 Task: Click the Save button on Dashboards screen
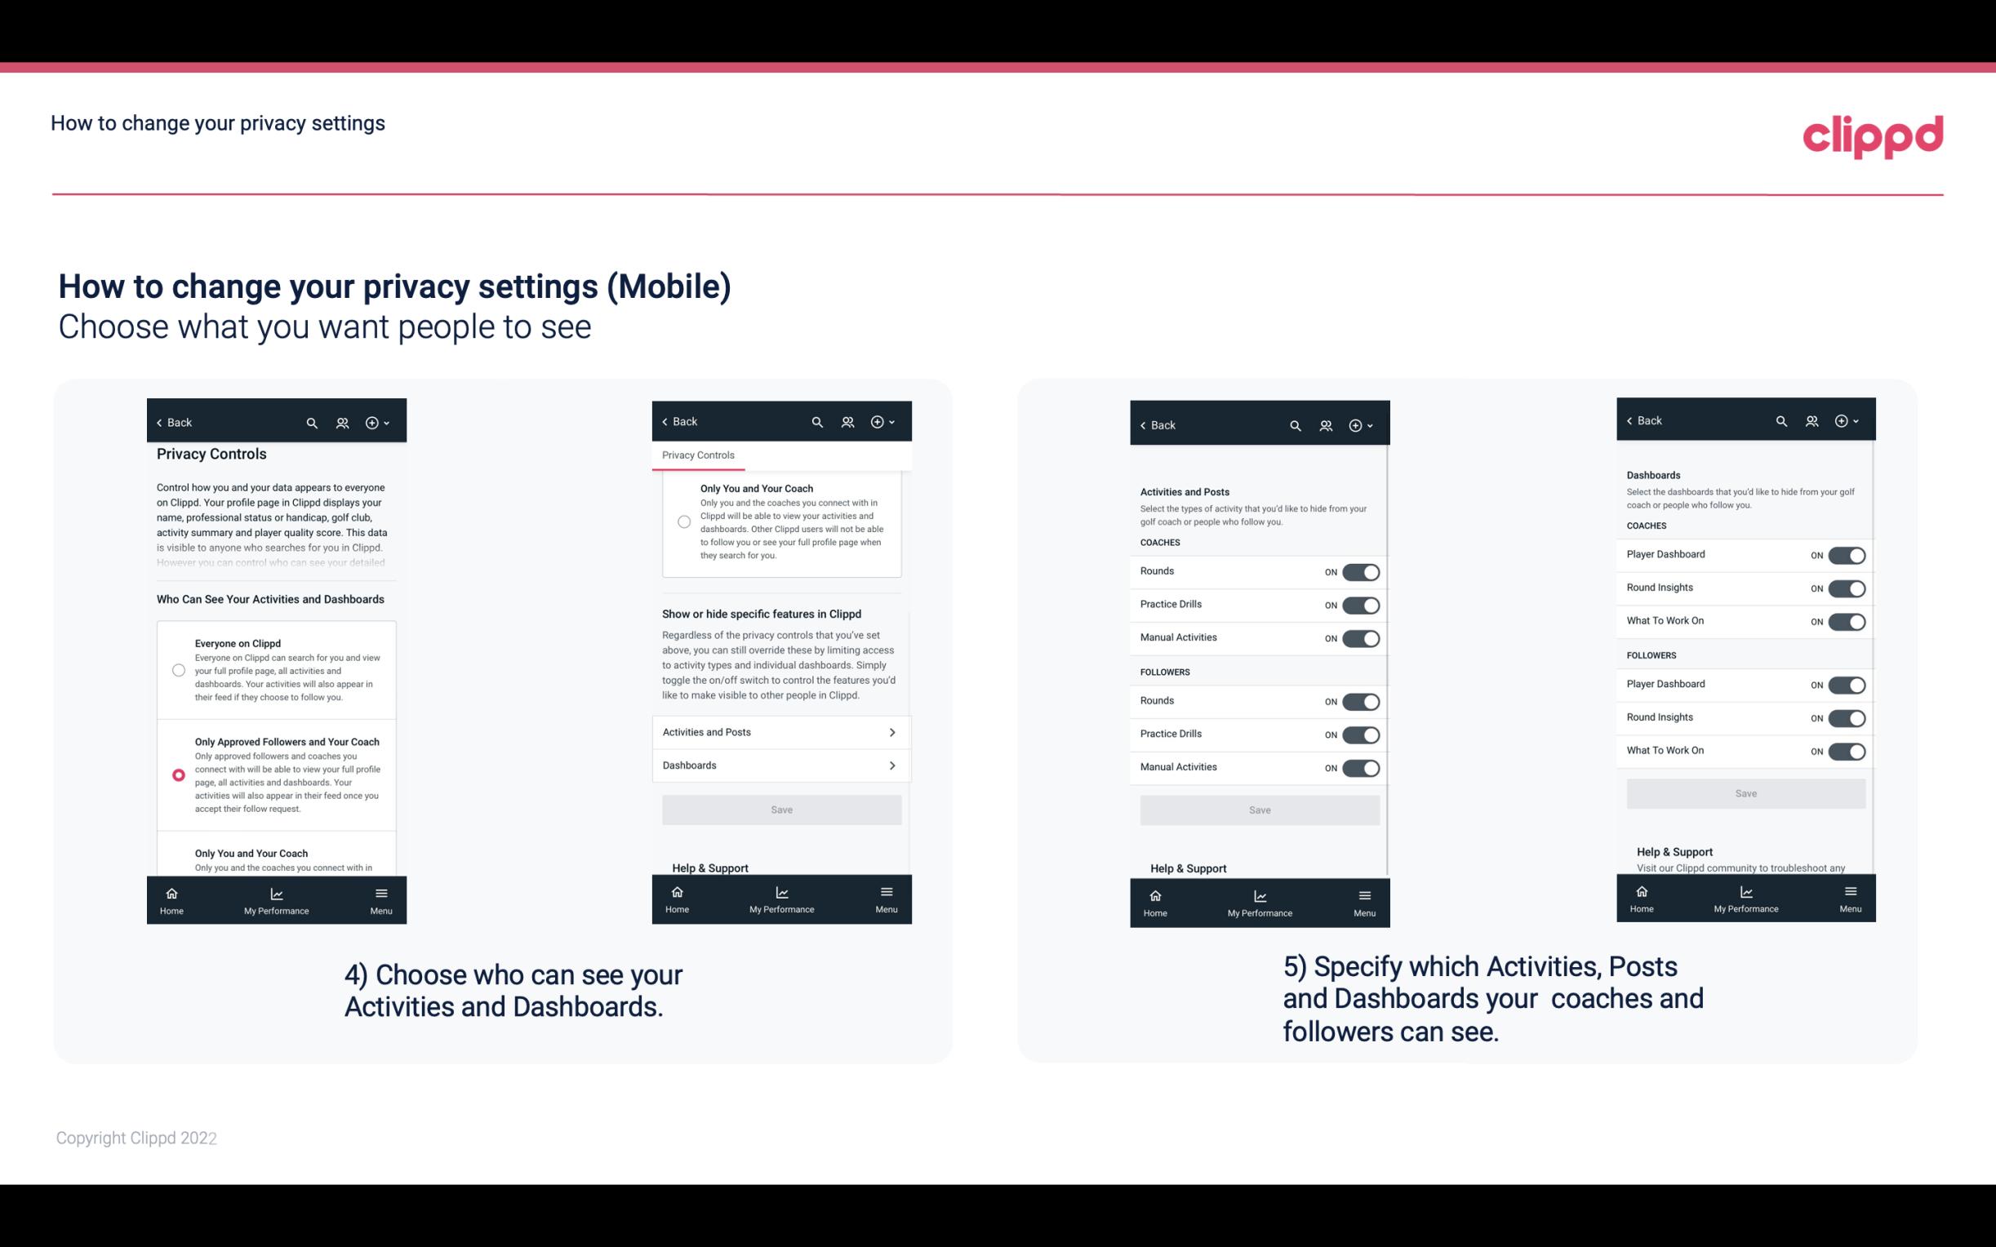[x=1745, y=792]
